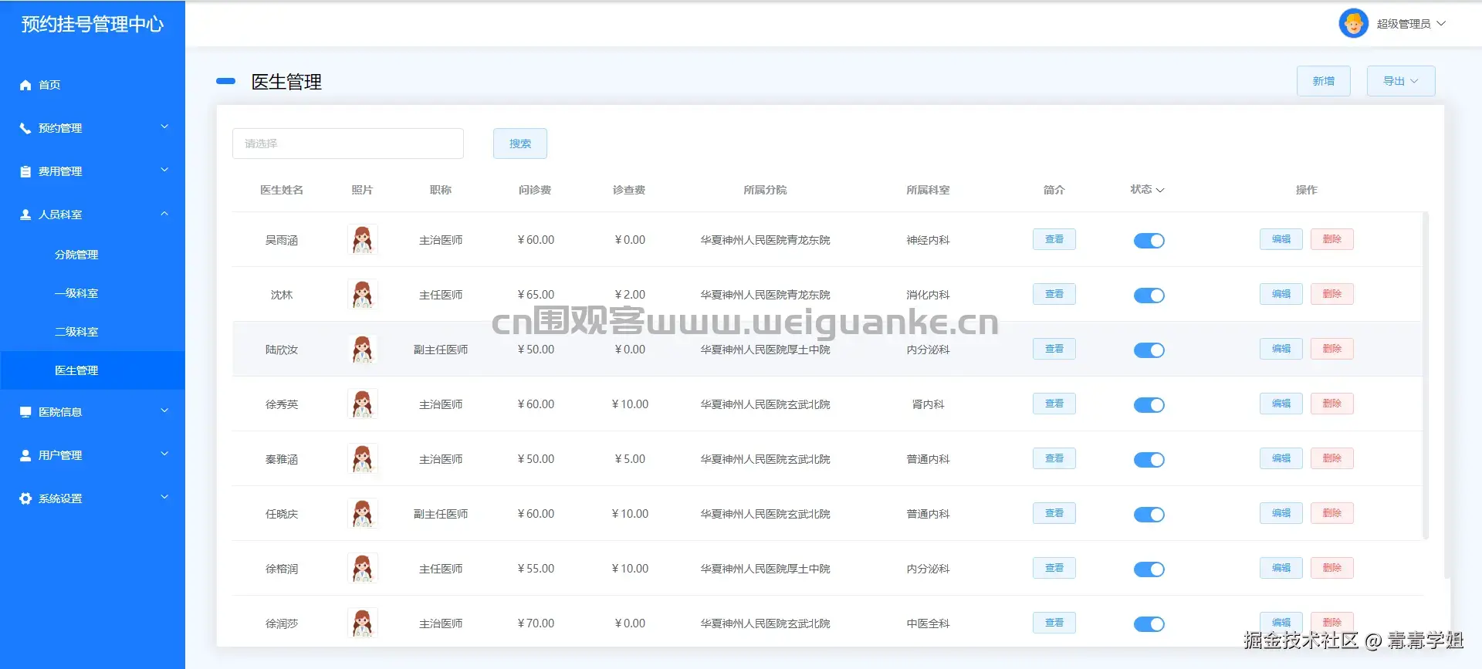Image resolution: width=1482 pixels, height=669 pixels.
Task: Expand the 系统设置 menu chevron
Action: pos(164,498)
